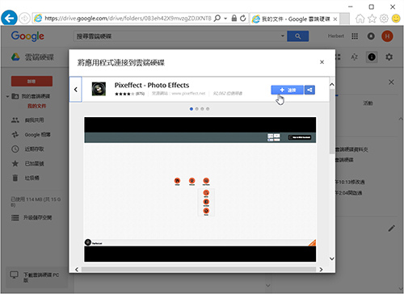Image resolution: width=404 pixels, height=294 pixels.
Task: Select the first carousel dot
Action: coord(191,109)
